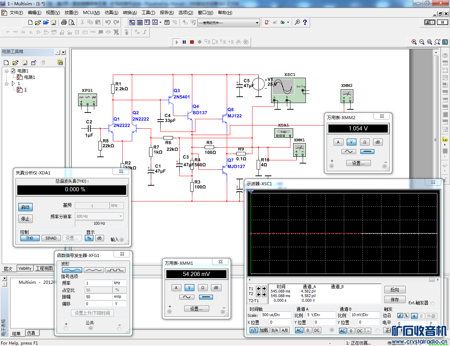Collapse the 电路1 tree node
Viewport: 450px width, 346px height.
[7, 71]
